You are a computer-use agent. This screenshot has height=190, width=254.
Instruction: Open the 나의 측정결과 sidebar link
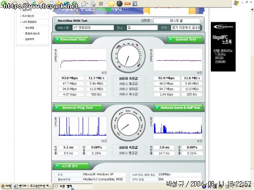click(x=29, y=22)
